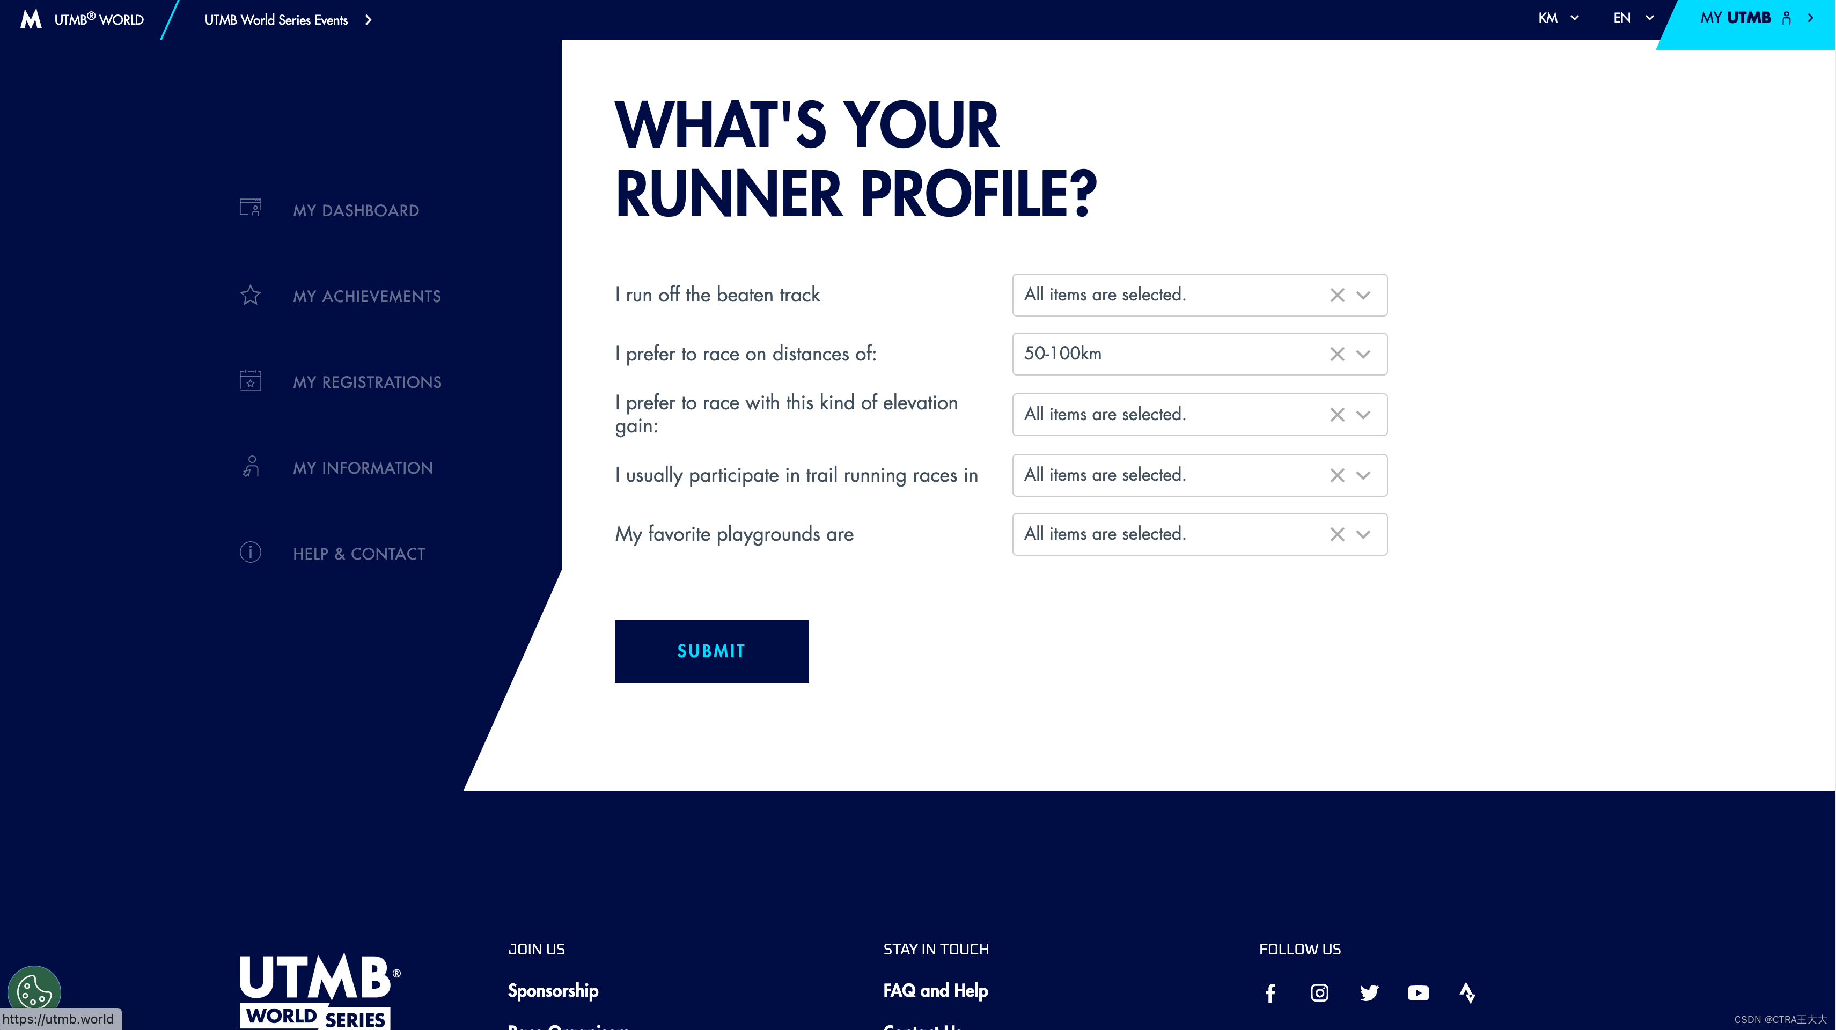Open the Facebook footer icon

pyautogui.click(x=1270, y=993)
